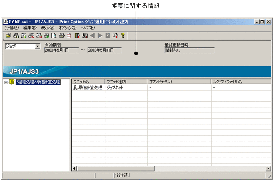Click the Excel-output icon just before the red P icons
The image size is (274, 181).
pos(24,36)
